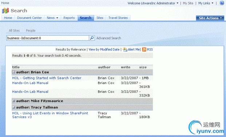Open the Advanced Search link
Image resolution: width=226 pixels, height=137 pixels.
[x=109, y=38]
